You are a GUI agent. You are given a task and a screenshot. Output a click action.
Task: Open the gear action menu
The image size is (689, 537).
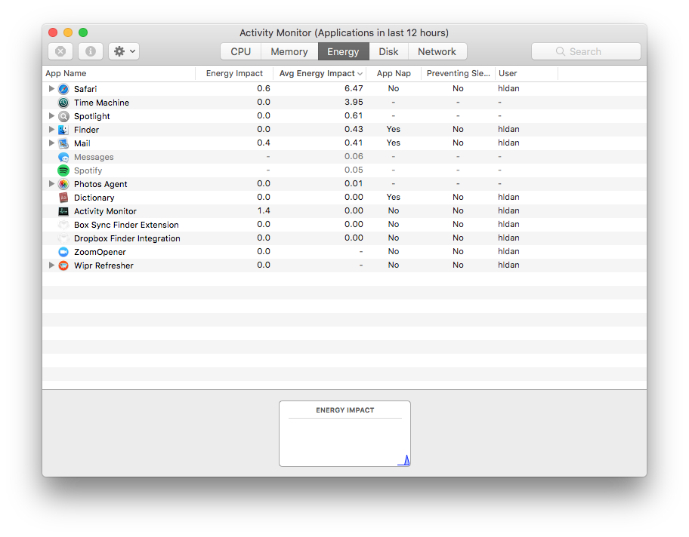click(x=124, y=51)
